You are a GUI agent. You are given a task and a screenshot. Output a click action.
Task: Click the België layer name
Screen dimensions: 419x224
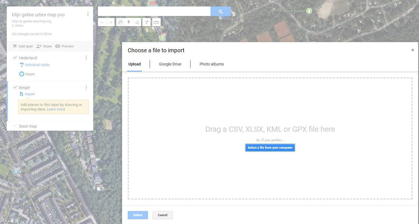(x=24, y=88)
